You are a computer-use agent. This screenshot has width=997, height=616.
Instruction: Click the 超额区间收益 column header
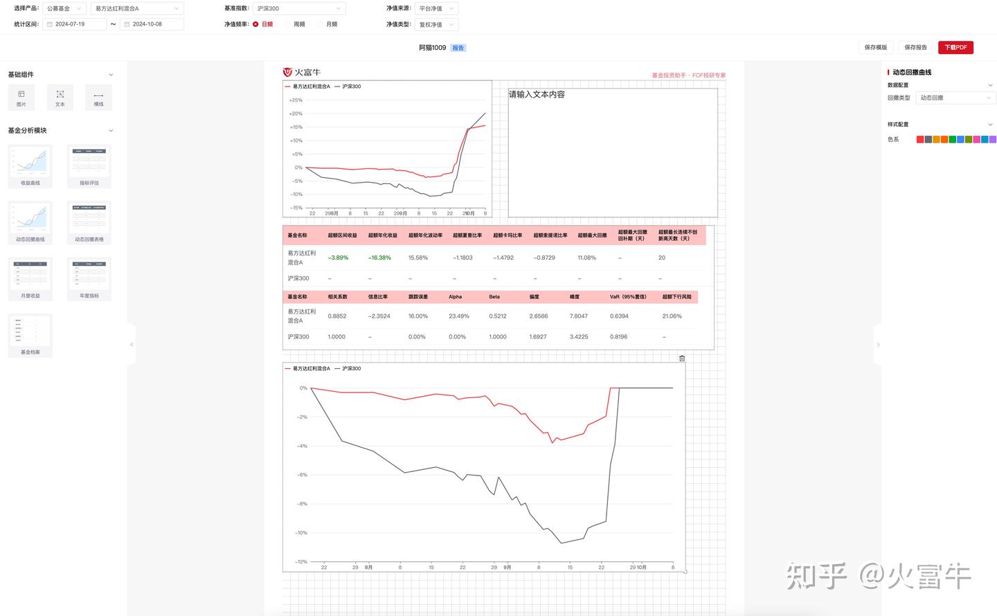(343, 235)
